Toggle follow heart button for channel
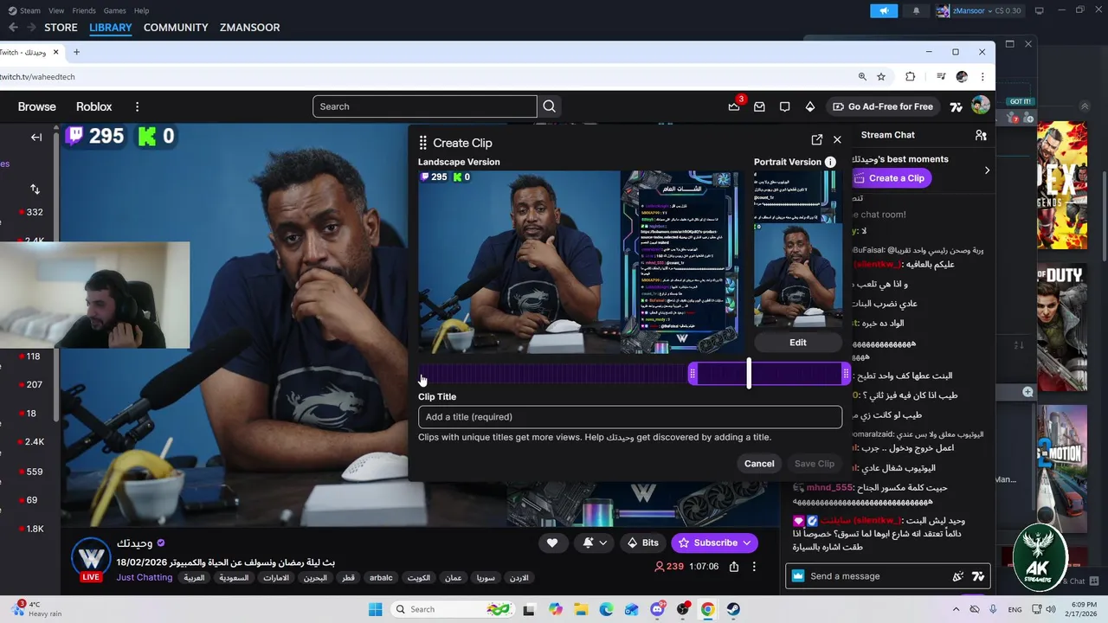This screenshot has height=623, width=1108. click(552, 543)
